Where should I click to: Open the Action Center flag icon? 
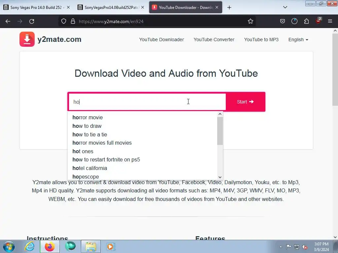point(288,247)
